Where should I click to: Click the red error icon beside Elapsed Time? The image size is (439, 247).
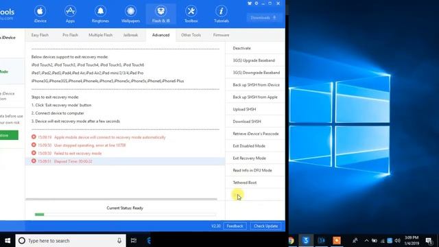(34, 161)
